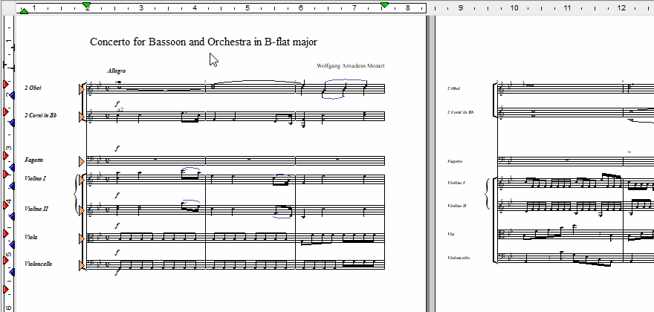Screen dimensions: 654x312
Task: Click the Violoncello staff name on first page
Action: pyautogui.click(x=38, y=264)
